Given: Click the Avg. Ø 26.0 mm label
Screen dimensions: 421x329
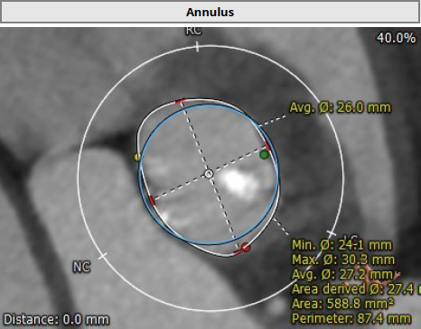Looking at the screenshot, I should [x=341, y=107].
